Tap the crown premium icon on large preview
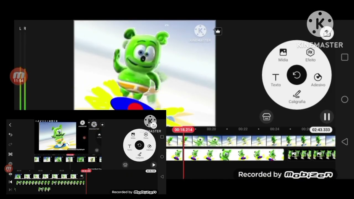 [218, 31]
